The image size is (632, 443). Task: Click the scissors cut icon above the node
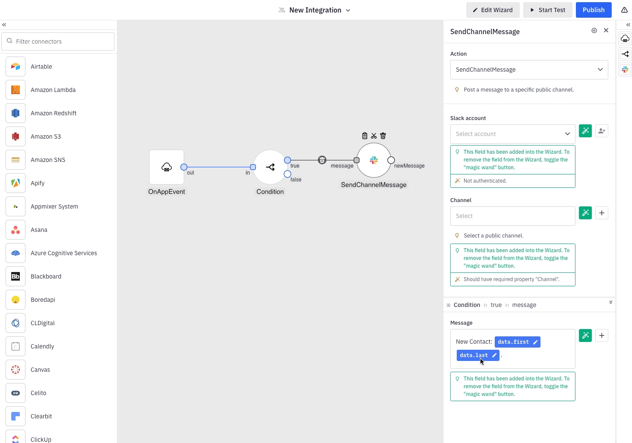point(374,136)
